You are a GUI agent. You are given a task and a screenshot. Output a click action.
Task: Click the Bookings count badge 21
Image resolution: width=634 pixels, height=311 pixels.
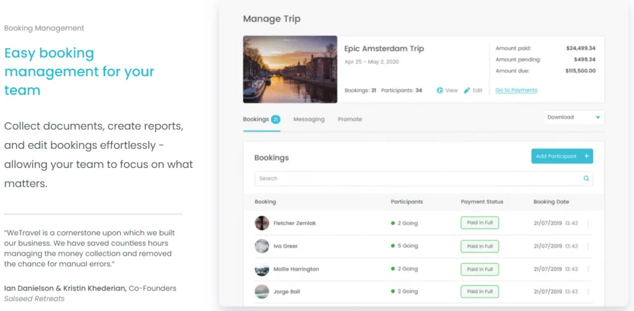[276, 120]
